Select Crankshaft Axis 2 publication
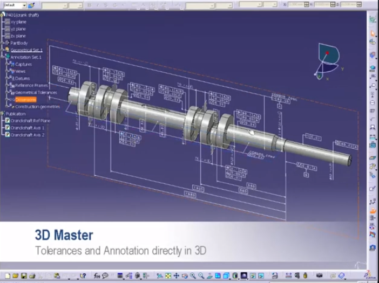The width and height of the screenshot is (379, 283). click(x=28, y=135)
